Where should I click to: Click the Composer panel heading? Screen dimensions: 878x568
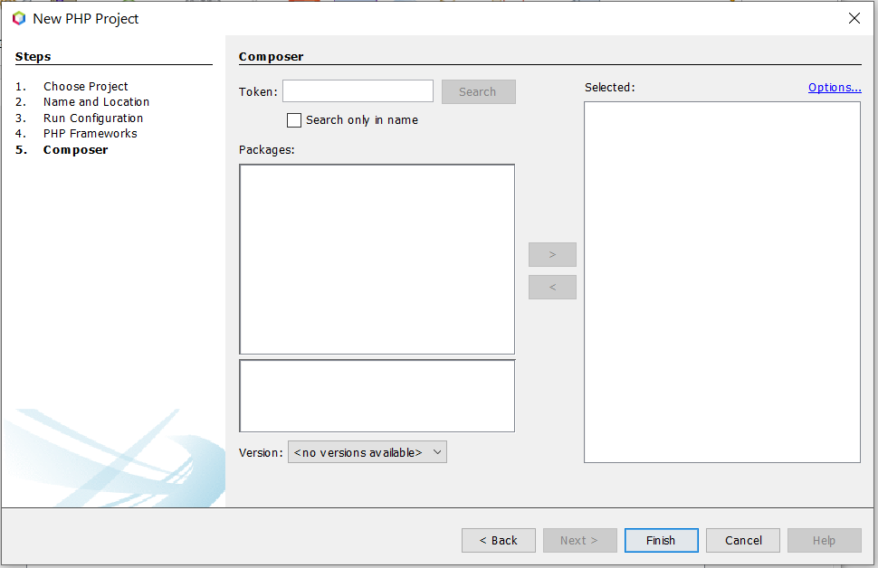tap(271, 56)
